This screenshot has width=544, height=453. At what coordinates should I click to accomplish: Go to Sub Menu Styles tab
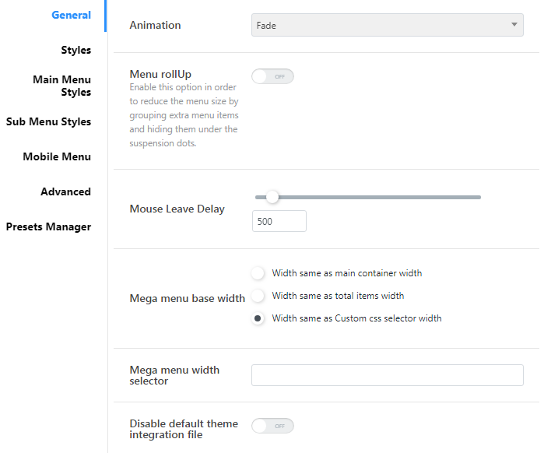tap(48, 121)
